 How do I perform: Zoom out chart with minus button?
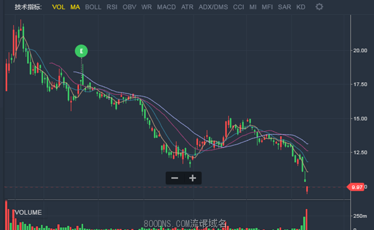[x=175, y=178]
